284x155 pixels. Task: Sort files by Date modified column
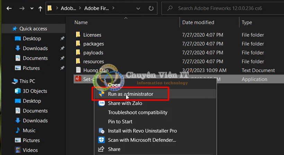[x=198, y=22]
